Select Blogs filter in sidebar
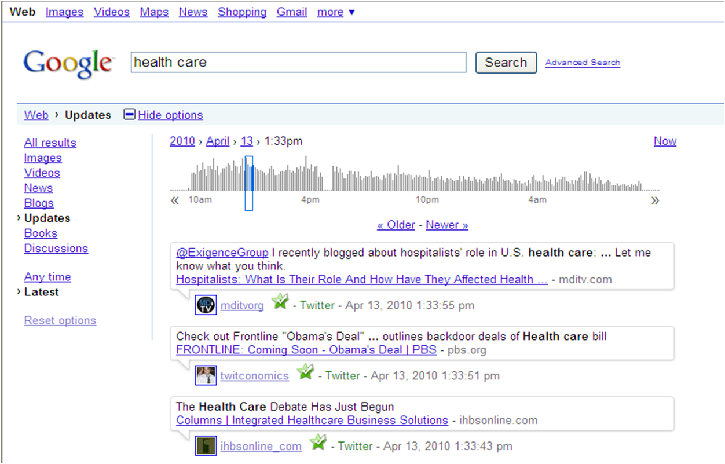 pyautogui.click(x=39, y=203)
